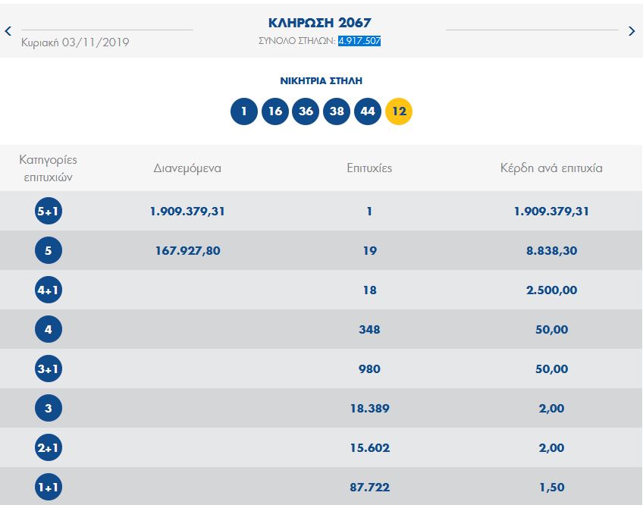The image size is (643, 505).
Task: Click the Κέρδη ανά επιτυχία column header
Action: pyautogui.click(x=551, y=168)
